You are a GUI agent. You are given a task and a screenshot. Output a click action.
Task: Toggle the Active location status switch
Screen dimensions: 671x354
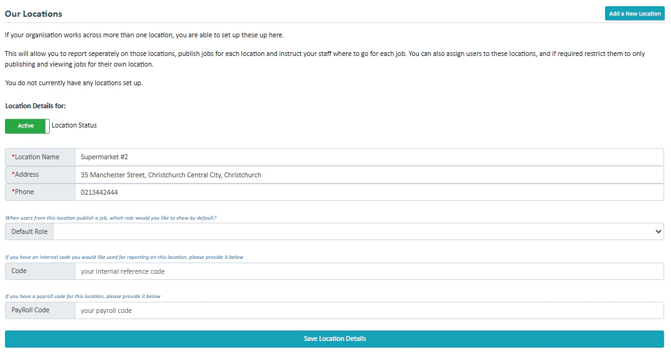[x=27, y=126]
